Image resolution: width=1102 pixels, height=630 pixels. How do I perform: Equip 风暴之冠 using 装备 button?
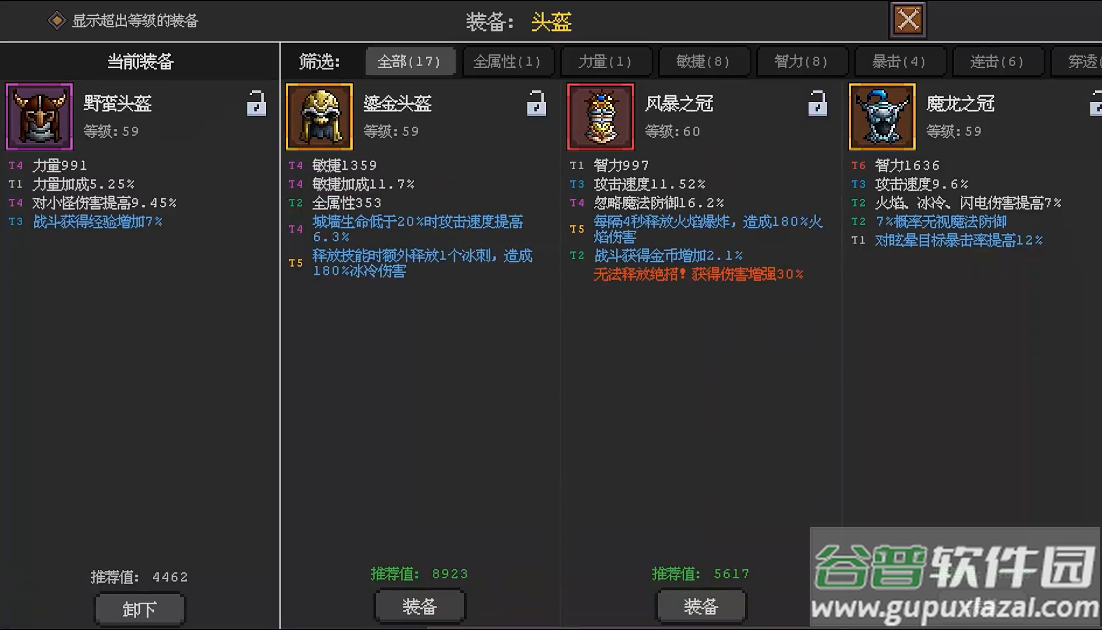point(701,607)
